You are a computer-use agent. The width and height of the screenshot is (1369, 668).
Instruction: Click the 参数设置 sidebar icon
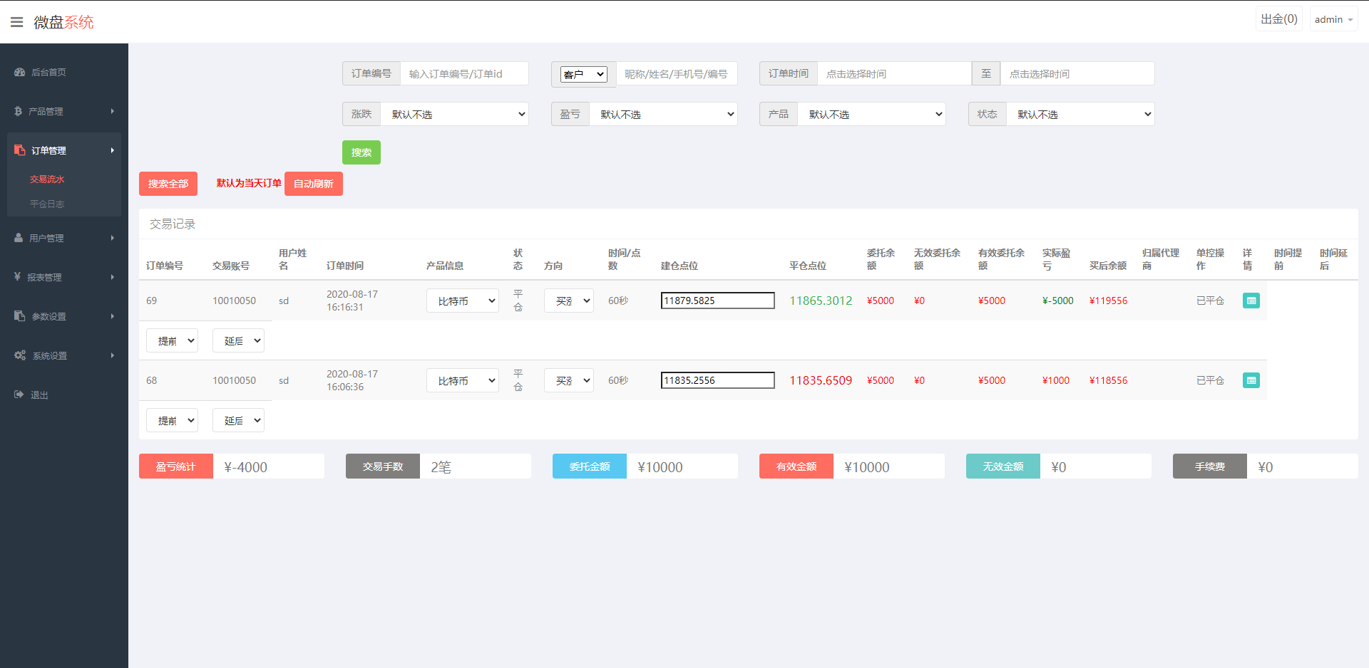click(x=19, y=316)
